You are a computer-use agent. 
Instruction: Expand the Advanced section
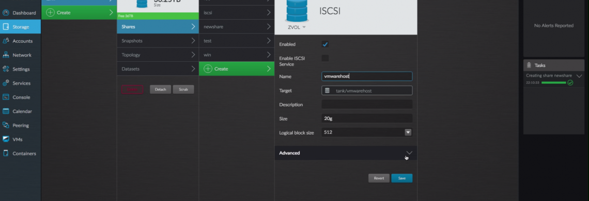(346, 153)
